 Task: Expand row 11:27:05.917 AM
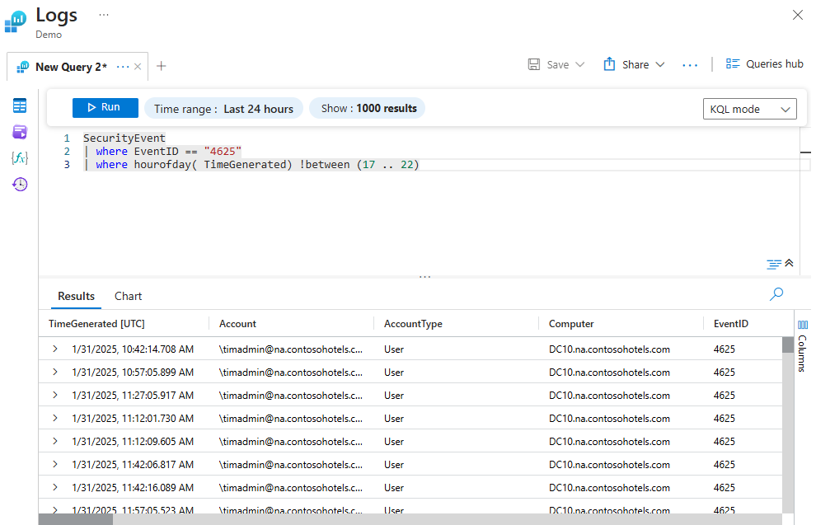55,395
